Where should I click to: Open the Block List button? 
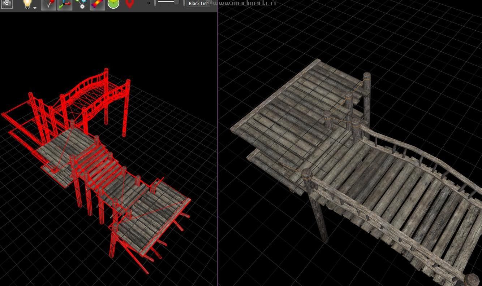[x=198, y=3]
